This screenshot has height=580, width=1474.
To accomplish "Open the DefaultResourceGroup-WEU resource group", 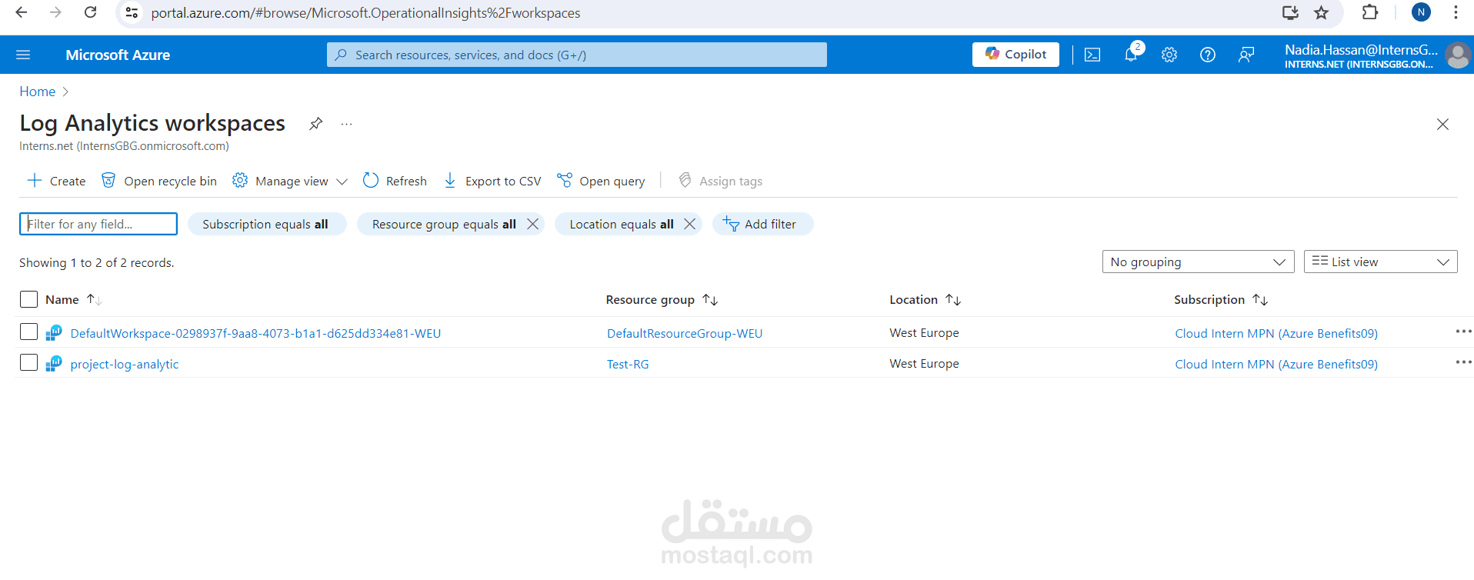I will pos(685,333).
